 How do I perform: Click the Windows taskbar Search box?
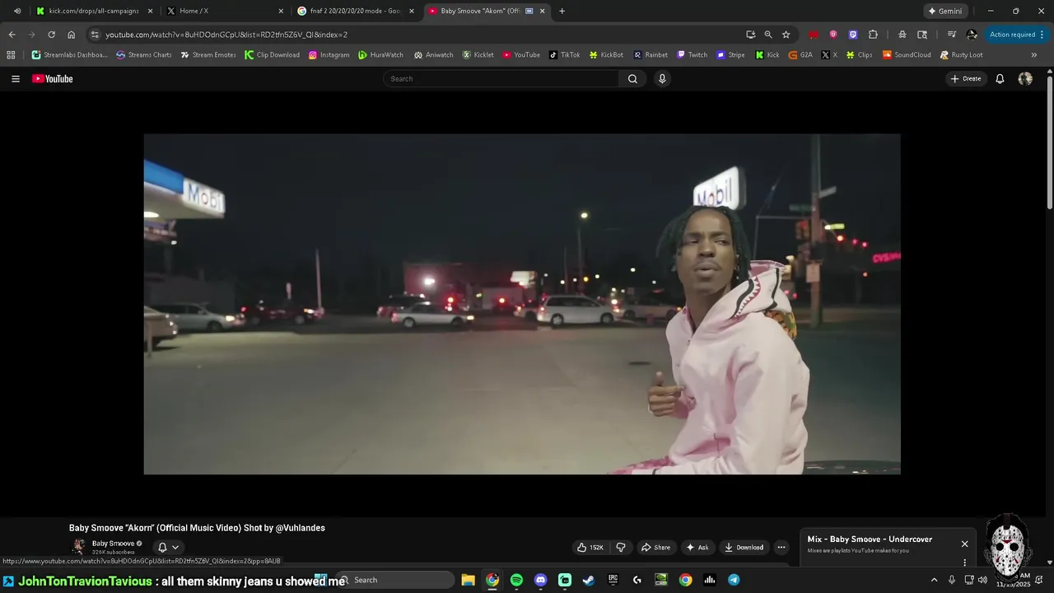click(396, 580)
